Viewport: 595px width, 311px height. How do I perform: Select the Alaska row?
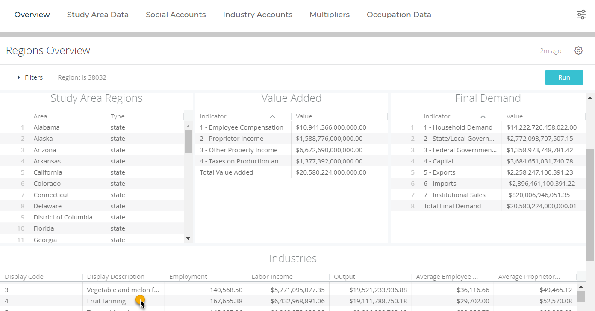tap(92, 139)
